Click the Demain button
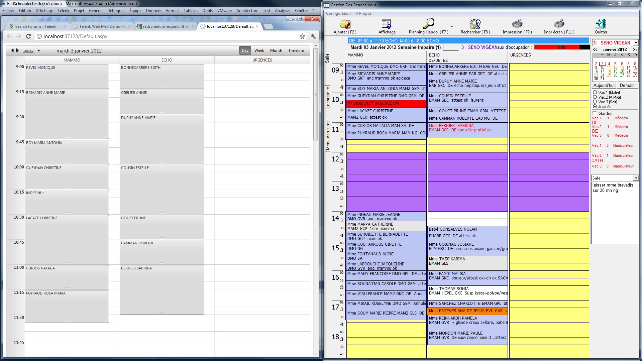 pyautogui.click(x=627, y=85)
